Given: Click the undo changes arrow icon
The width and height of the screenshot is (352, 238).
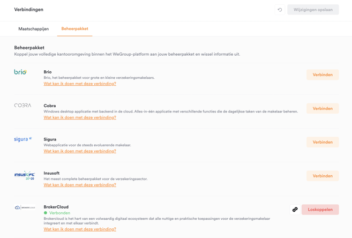Looking at the screenshot, I should [x=280, y=10].
